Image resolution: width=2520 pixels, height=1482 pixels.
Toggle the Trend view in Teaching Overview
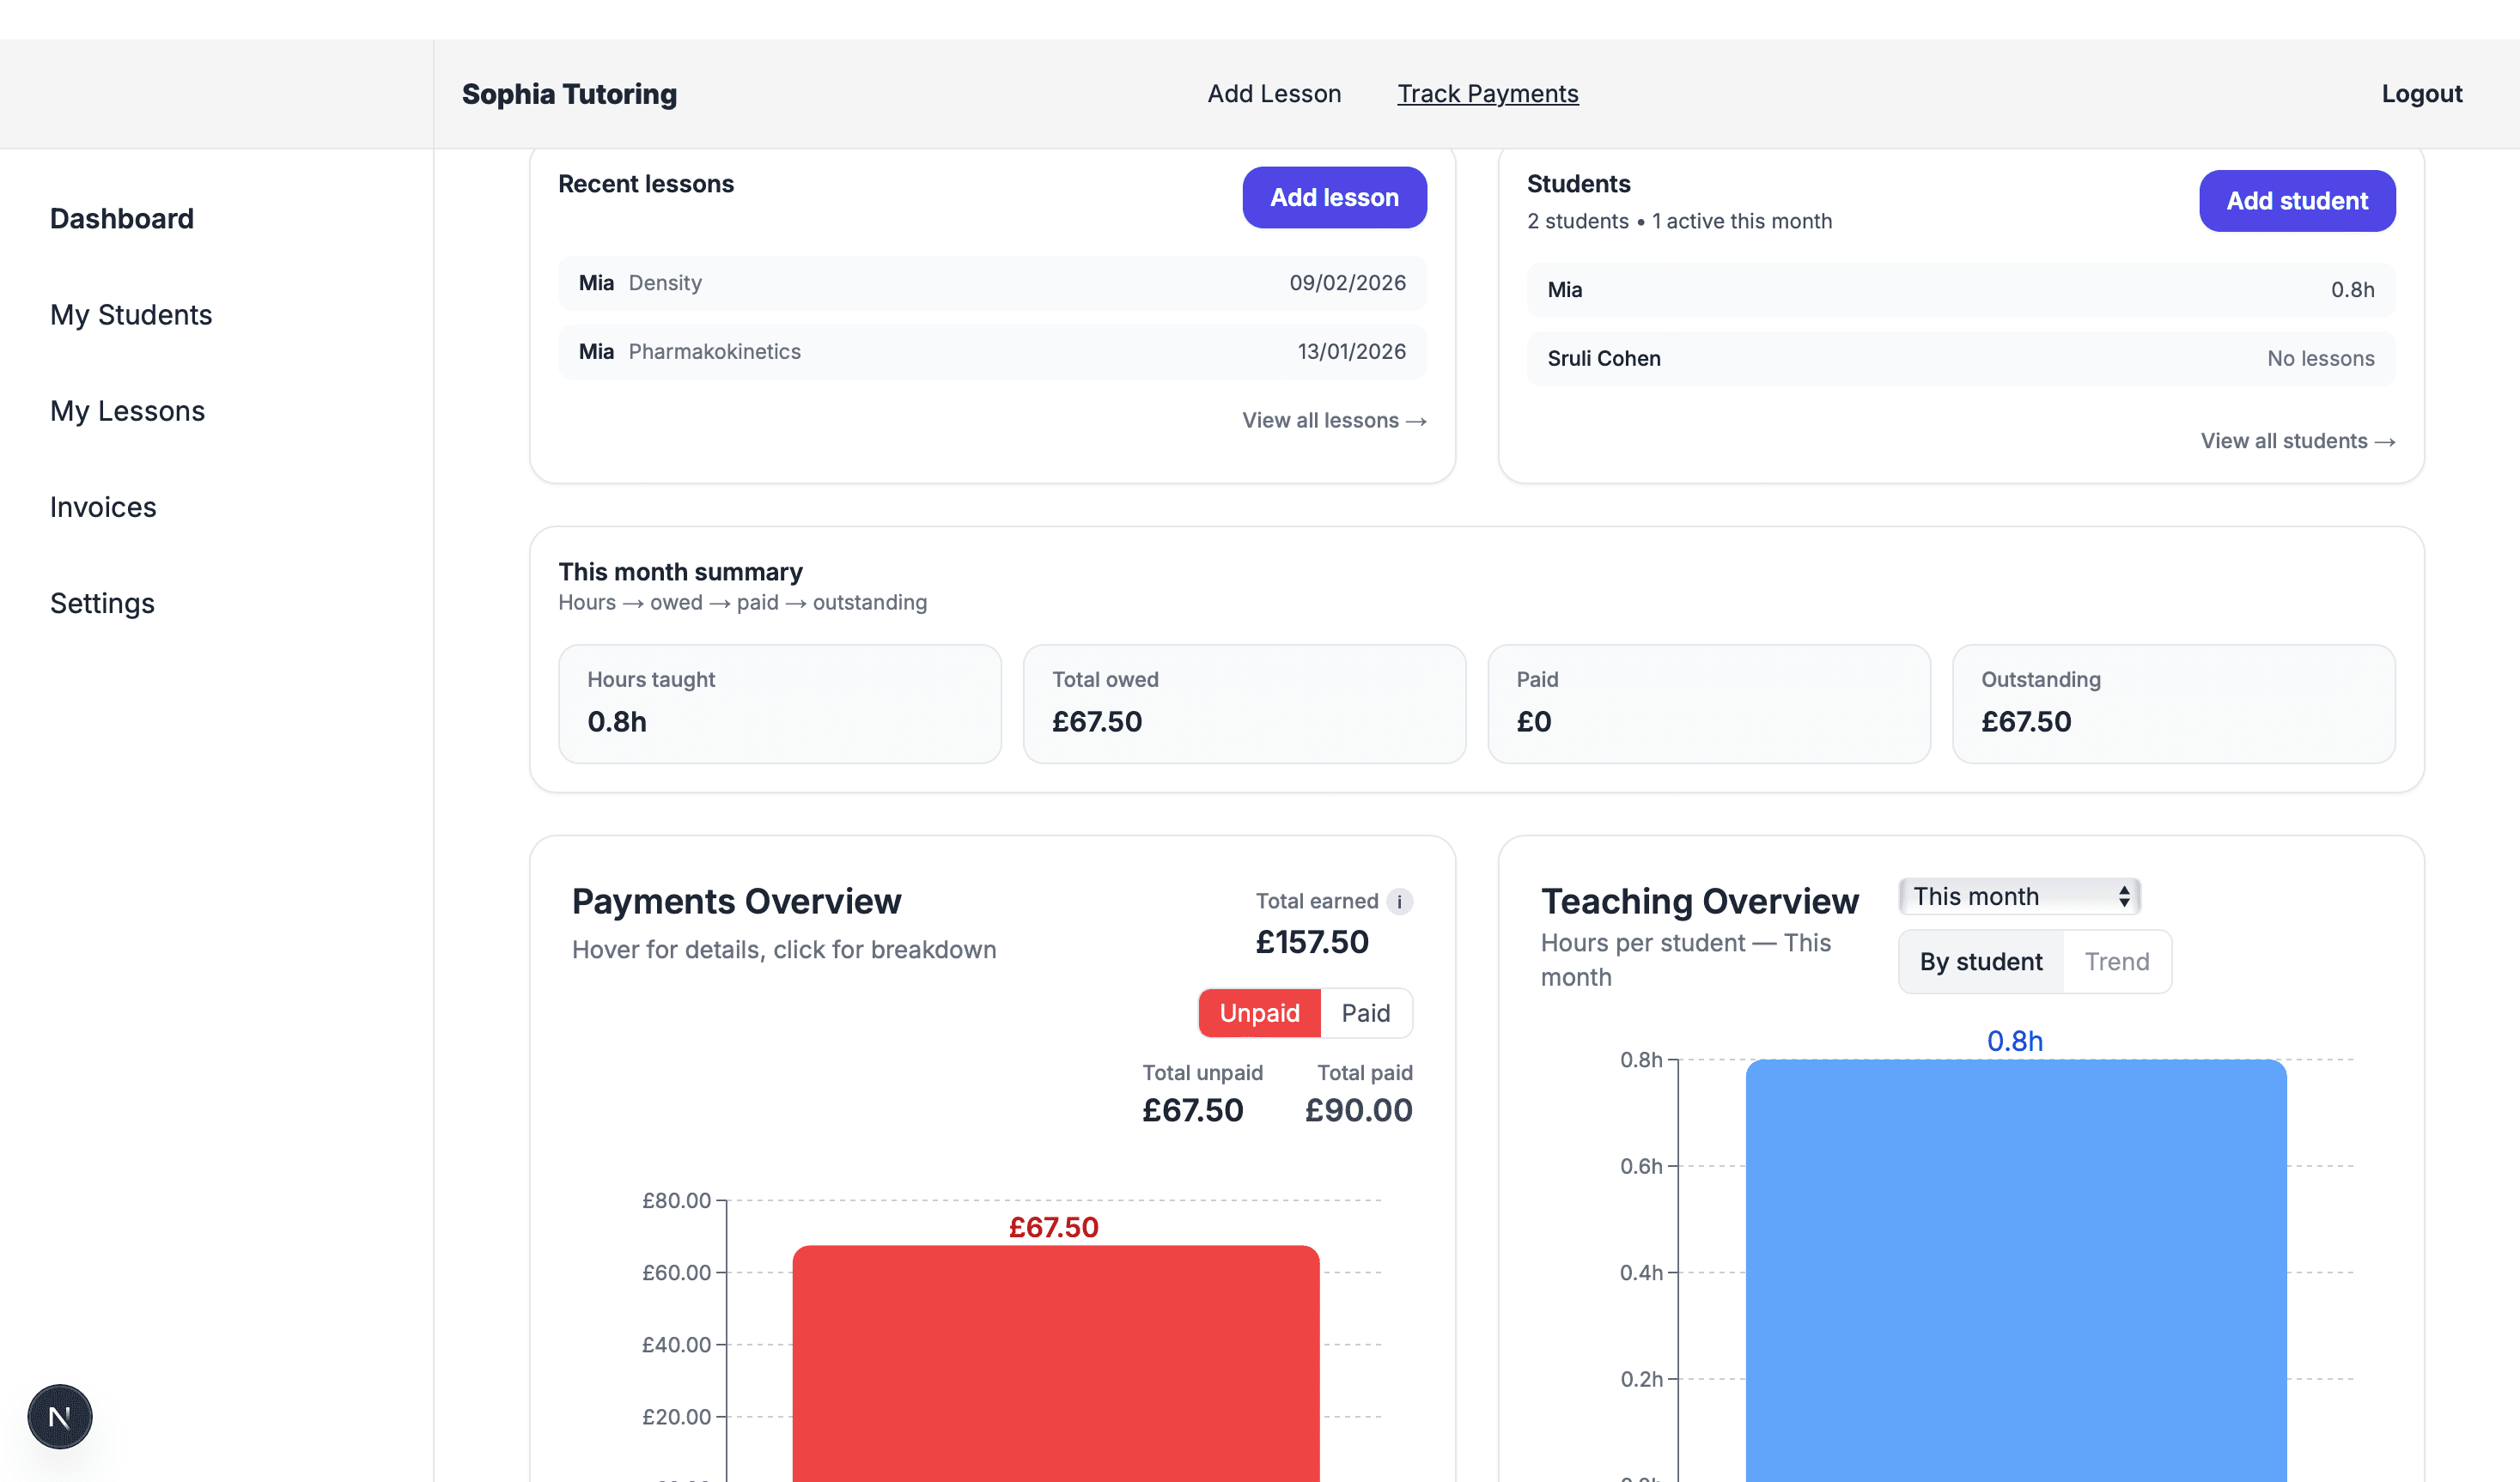pyautogui.click(x=2117, y=961)
